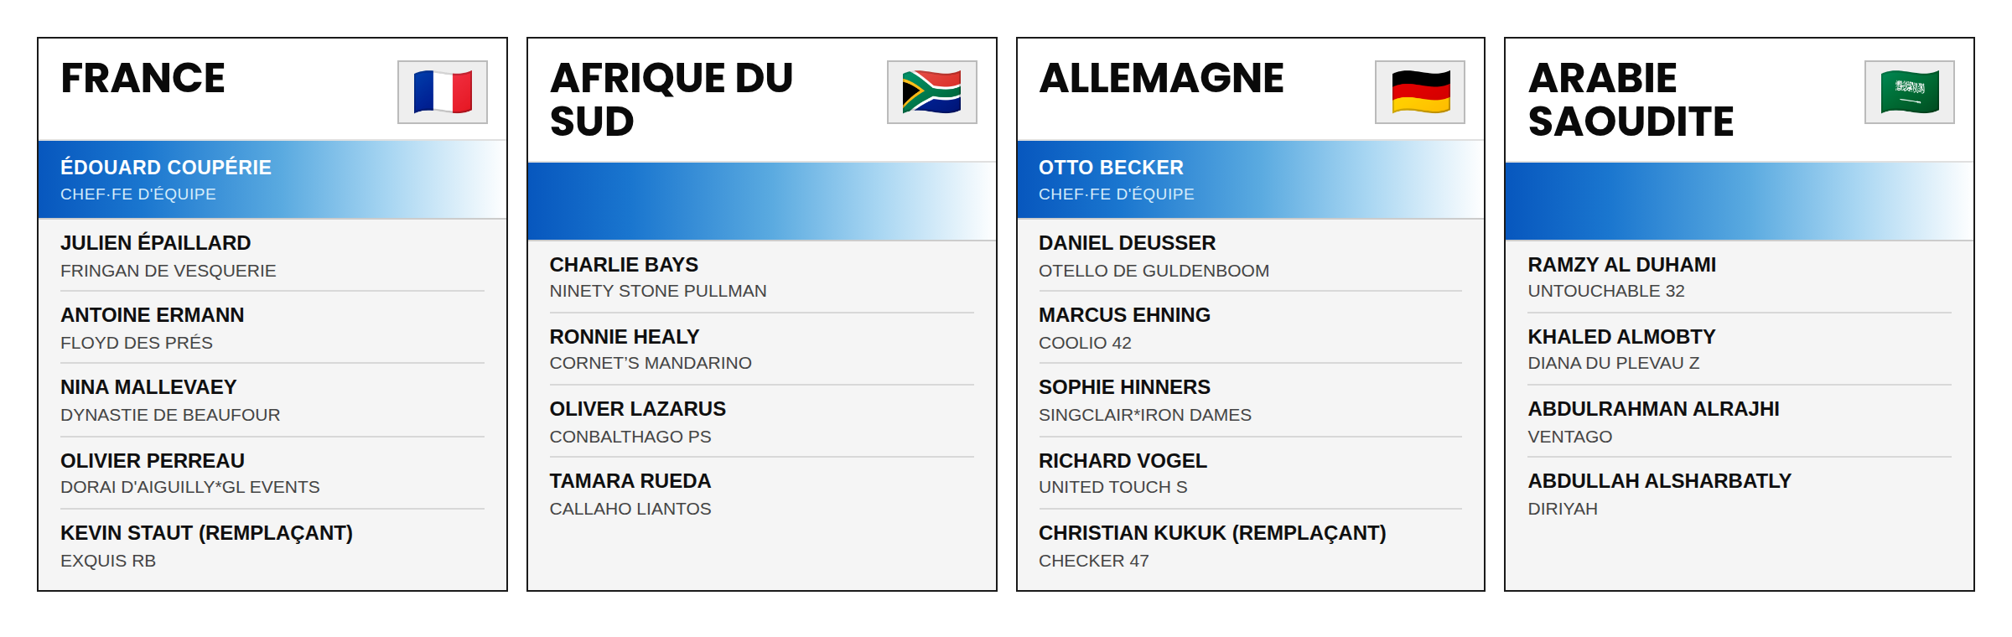Click the Saudi Arabia flag icon
This screenshot has height=637, width=2012.
[1910, 92]
